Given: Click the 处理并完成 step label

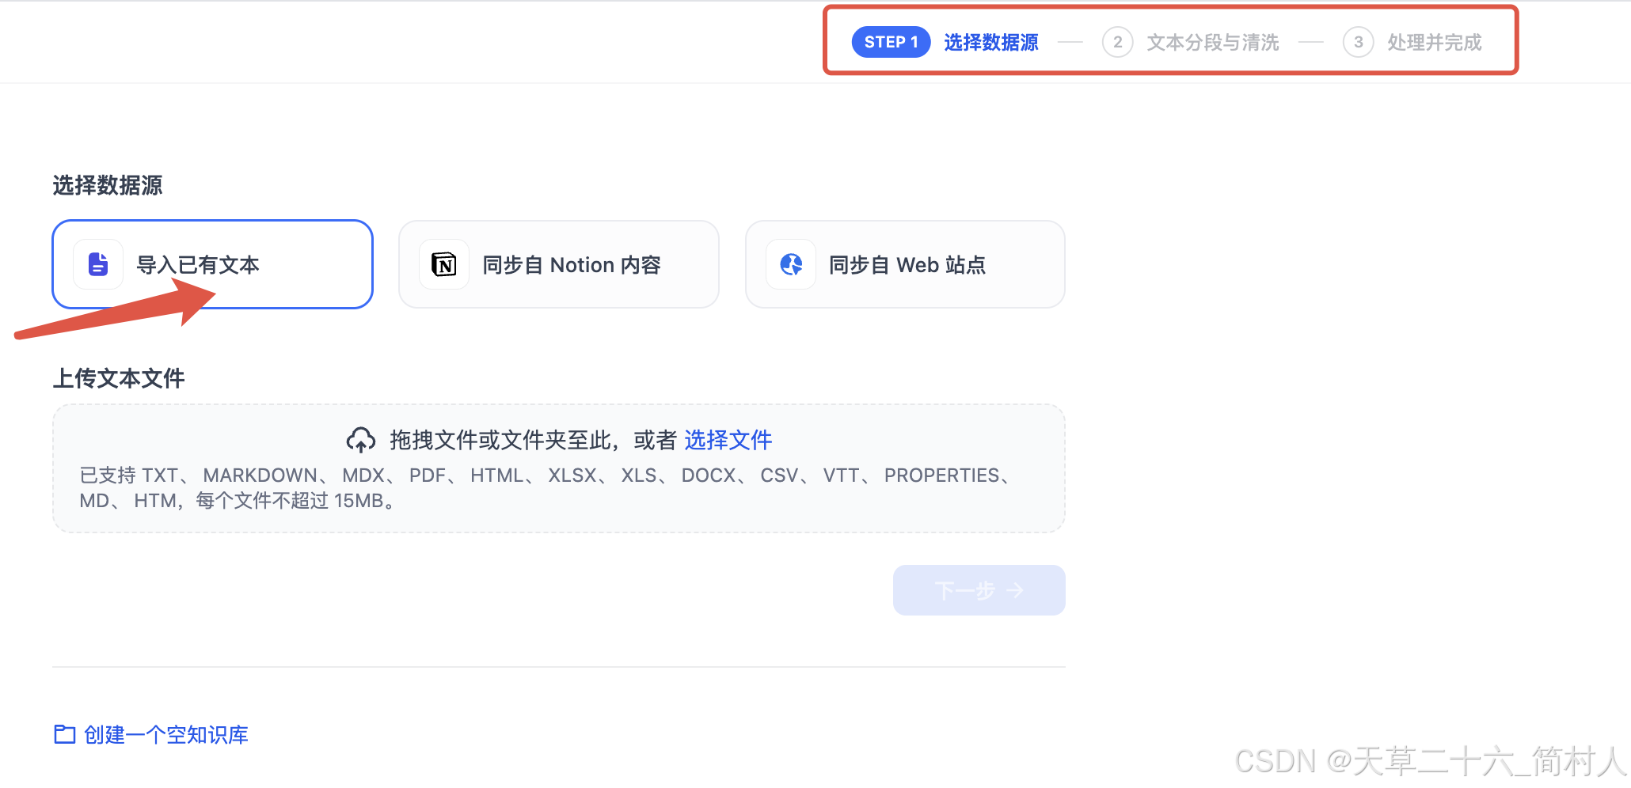Looking at the screenshot, I should coord(1433,42).
